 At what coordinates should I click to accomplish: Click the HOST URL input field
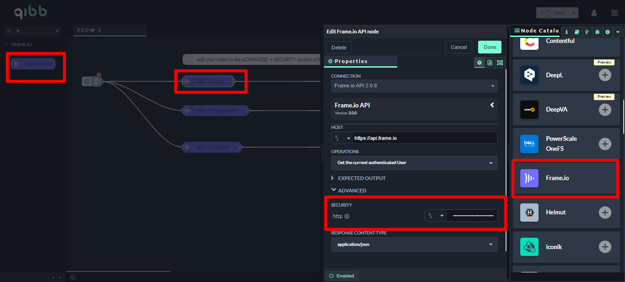point(425,138)
